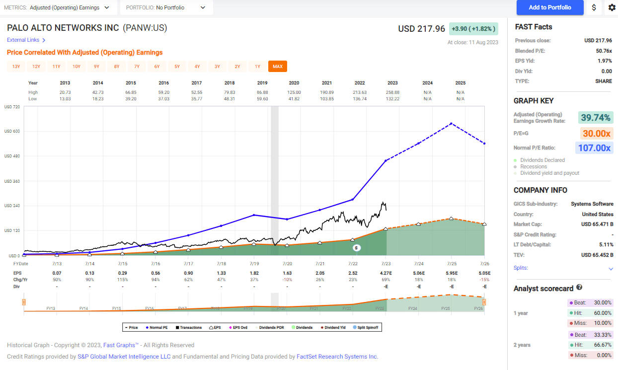Select the 12Y time range tab

coord(36,67)
